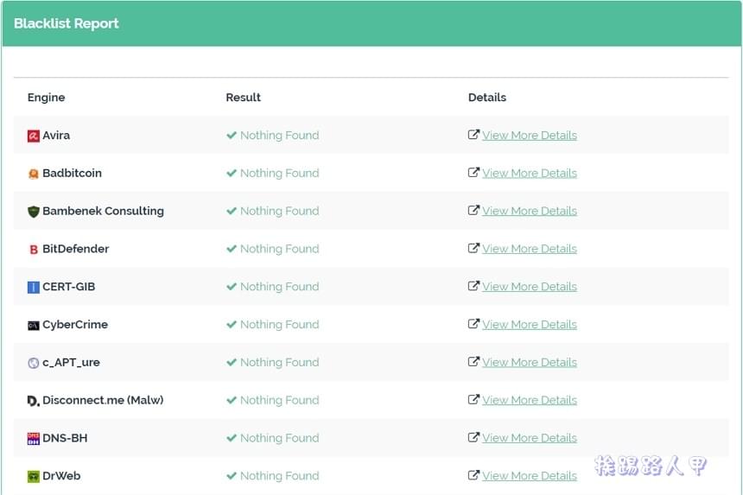Open View More Details for BitDefender
This screenshot has height=495, width=743.
(x=530, y=249)
